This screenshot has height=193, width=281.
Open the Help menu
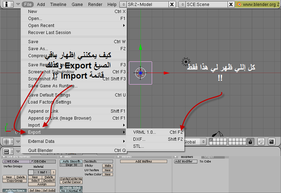coord(112,4)
